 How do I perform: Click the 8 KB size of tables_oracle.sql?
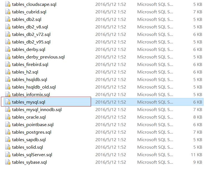[x=198, y=117]
